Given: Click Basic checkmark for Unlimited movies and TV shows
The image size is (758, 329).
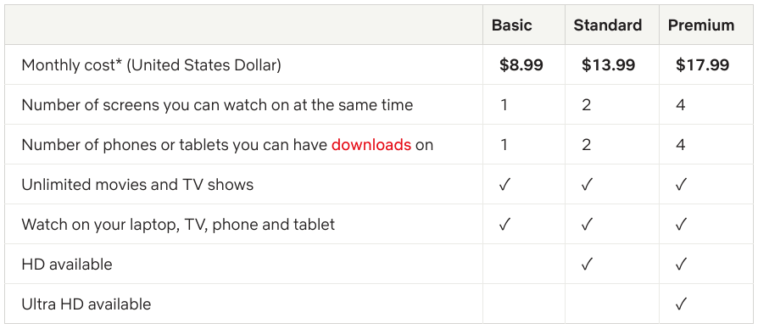Looking at the screenshot, I should pos(504,185).
